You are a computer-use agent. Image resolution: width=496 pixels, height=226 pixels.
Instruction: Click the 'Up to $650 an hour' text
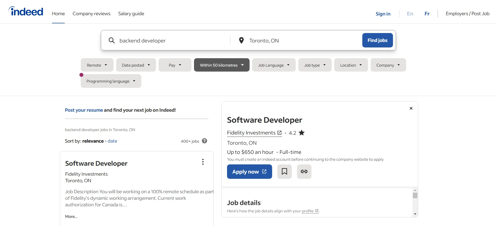point(250,152)
